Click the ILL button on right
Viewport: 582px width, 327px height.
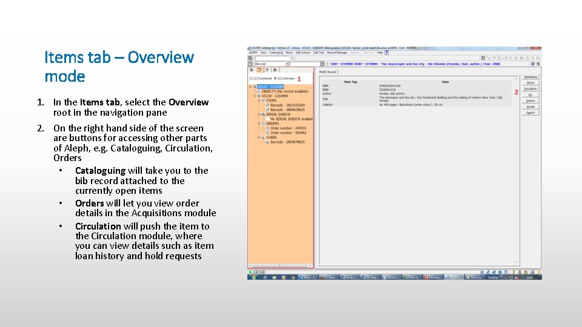coord(530,94)
